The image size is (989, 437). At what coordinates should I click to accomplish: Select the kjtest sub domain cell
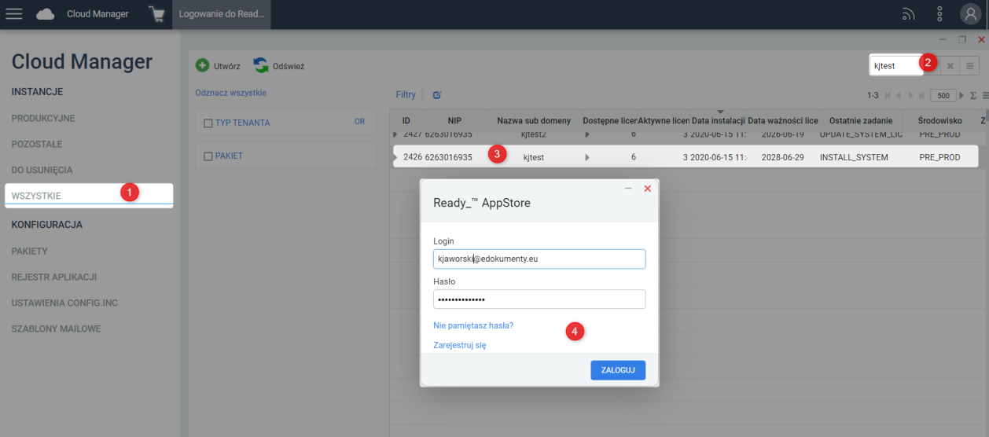click(533, 157)
